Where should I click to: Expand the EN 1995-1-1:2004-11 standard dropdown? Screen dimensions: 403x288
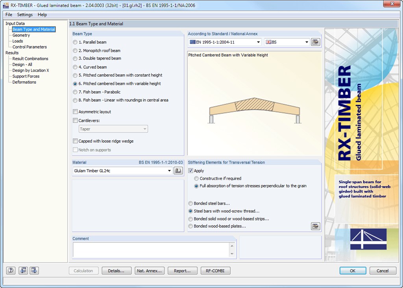(259, 42)
